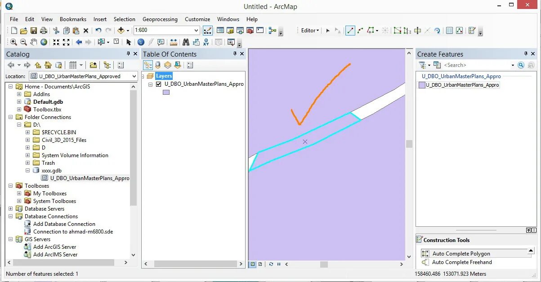This screenshot has height=282, width=541.
Task: Click the purple layer symbol swatch in Table Of Contents
Action: pyautogui.click(x=166, y=92)
